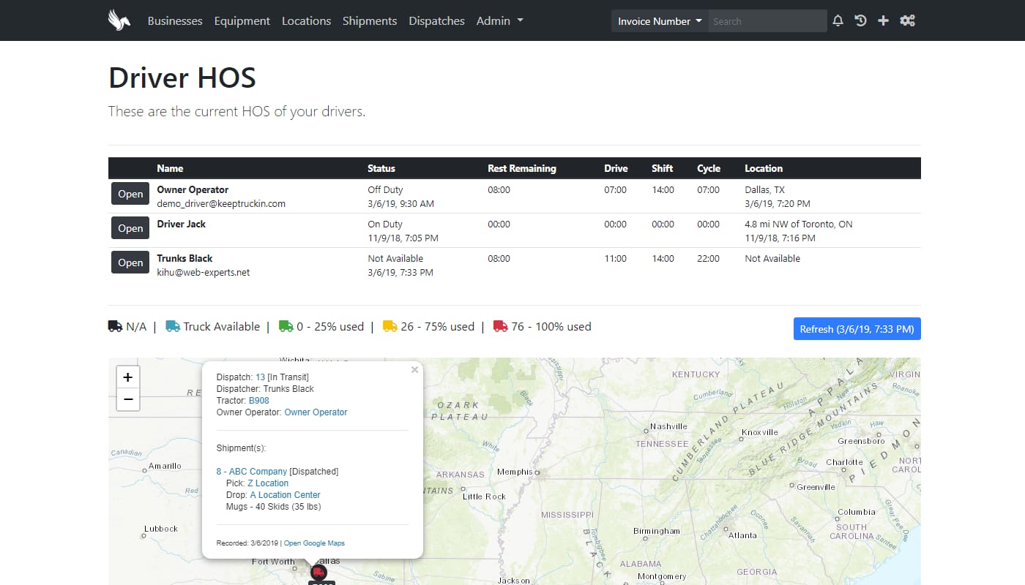Click Owner Operator's Off Duty status
The height and width of the screenshot is (585, 1025).
(385, 189)
